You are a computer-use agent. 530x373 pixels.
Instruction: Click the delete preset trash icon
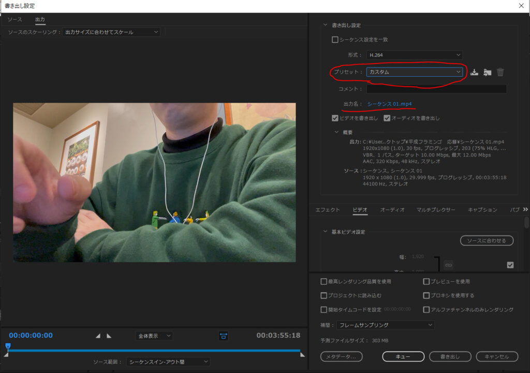[500, 72]
